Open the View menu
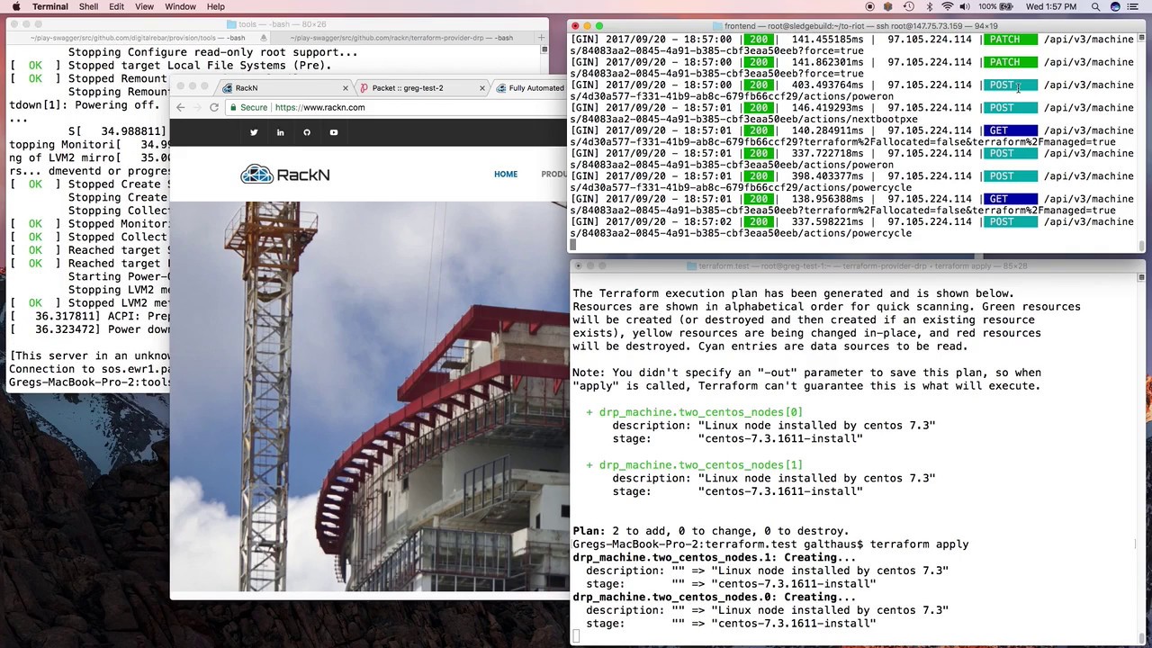This screenshot has height=648, width=1152. [x=144, y=6]
